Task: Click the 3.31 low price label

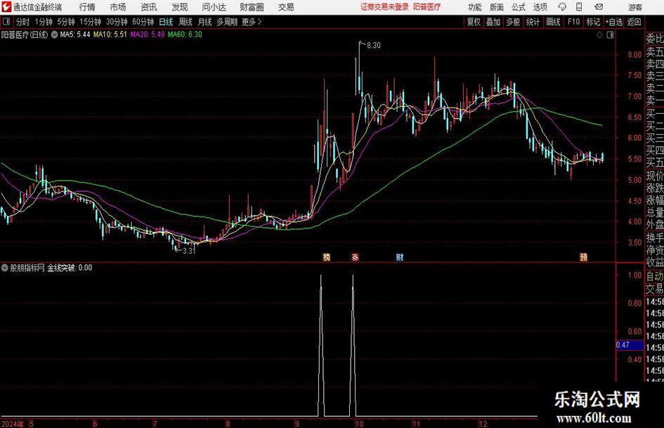Action: [189, 251]
